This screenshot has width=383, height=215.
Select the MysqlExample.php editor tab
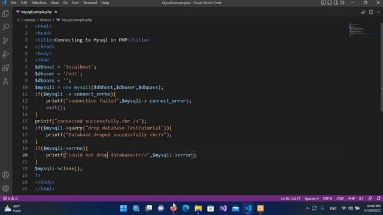(37, 12)
